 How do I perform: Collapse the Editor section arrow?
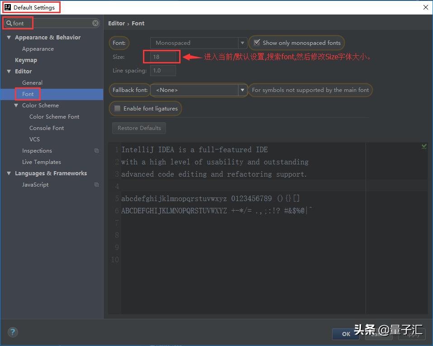pyautogui.click(x=9, y=71)
